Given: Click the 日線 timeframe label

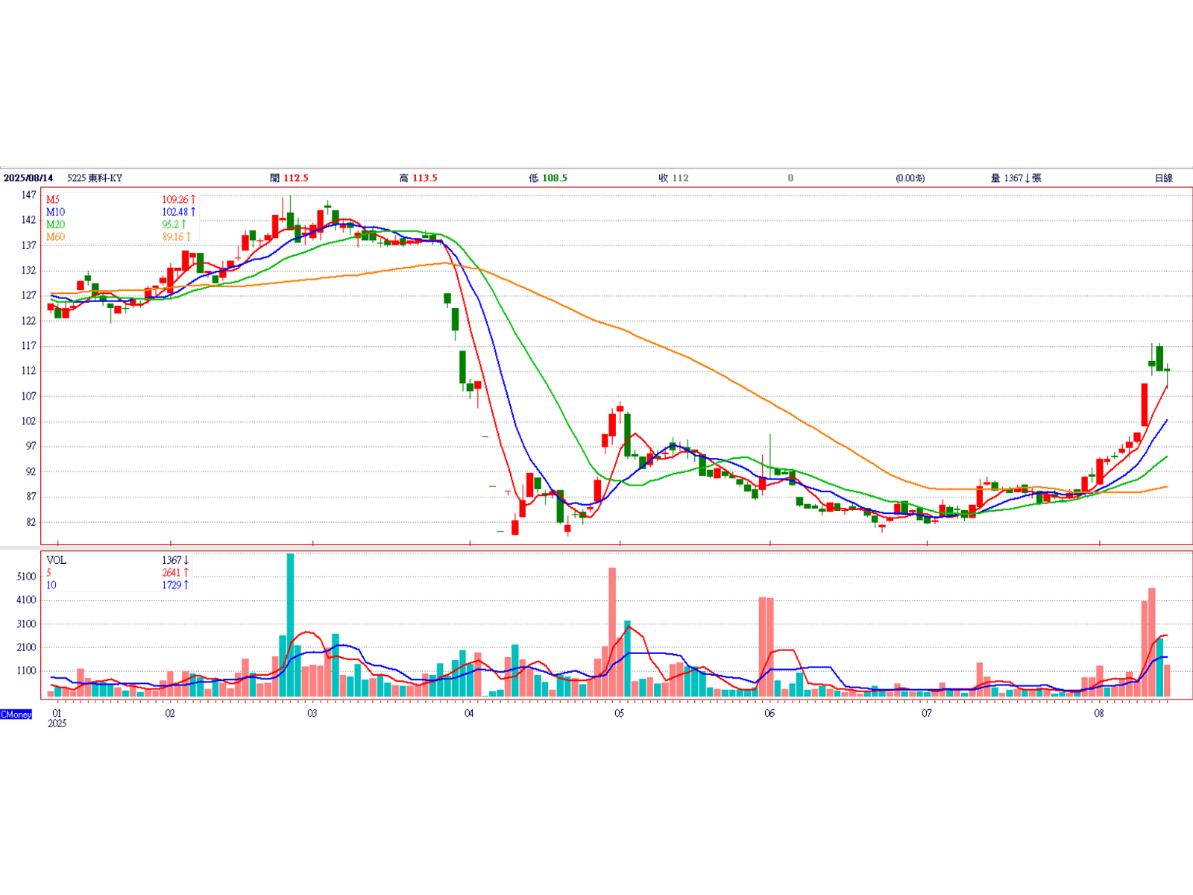Looking at the screenshot, I should pos(1163,178).
